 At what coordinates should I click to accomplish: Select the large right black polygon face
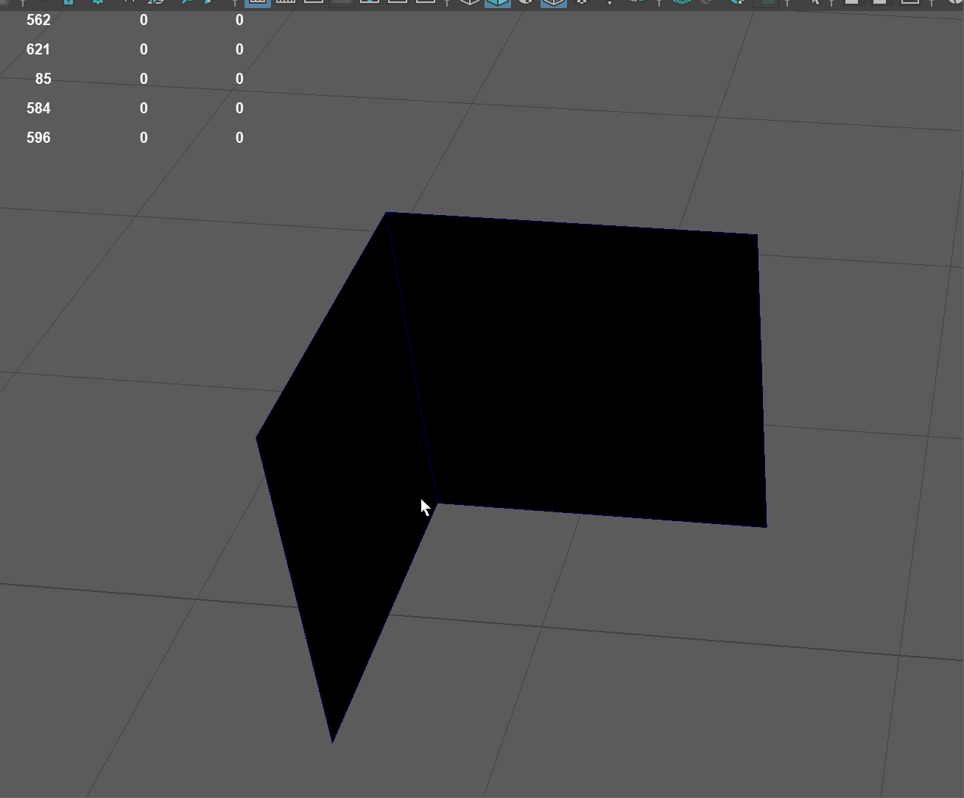click(x=589, y=368)
